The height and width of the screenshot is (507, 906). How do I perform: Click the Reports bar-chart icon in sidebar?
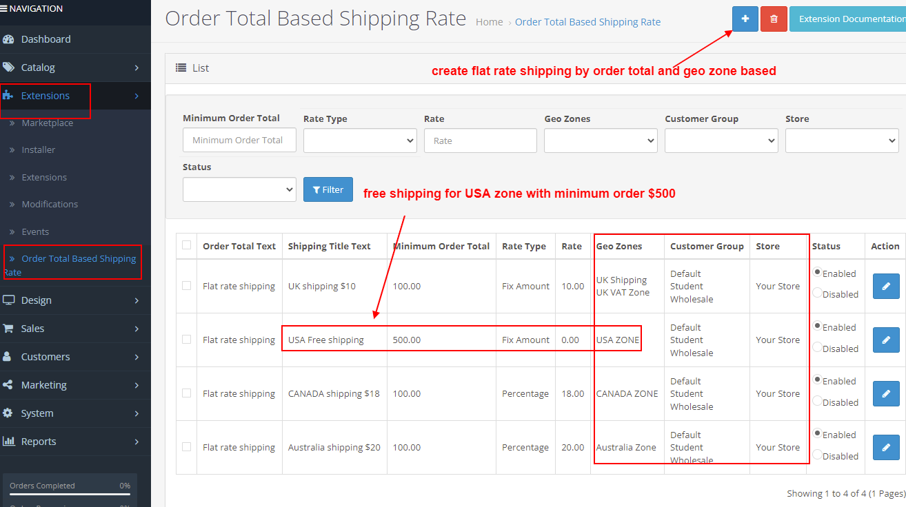click(10, 441)
